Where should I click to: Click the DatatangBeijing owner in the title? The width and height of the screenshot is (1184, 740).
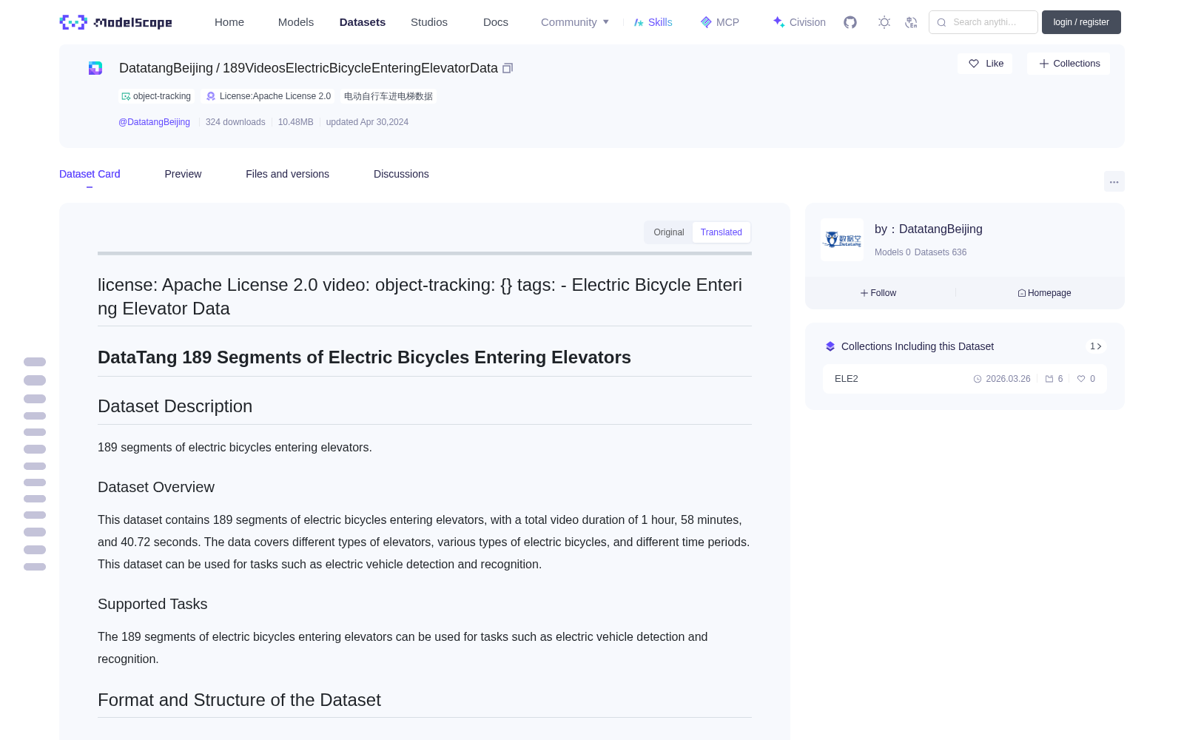166,68
